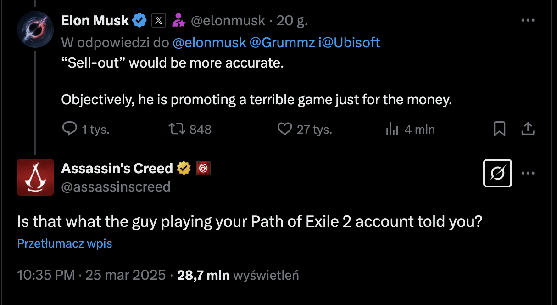The height and width of the screenshot is (305, 557).
Task: Open more options menu on Assassin's Creed post
Action: pyautogui.click(x=528, y=174)
